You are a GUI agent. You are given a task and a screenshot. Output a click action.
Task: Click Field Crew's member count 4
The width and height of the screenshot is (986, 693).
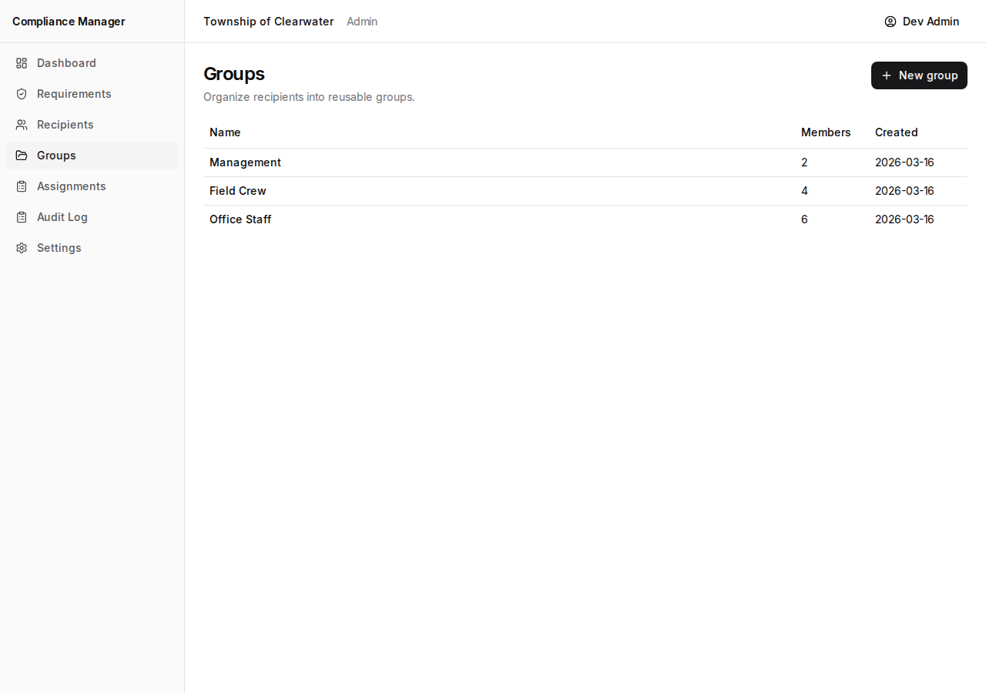804,191
